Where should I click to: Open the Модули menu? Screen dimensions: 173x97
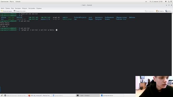click(25, 8)
